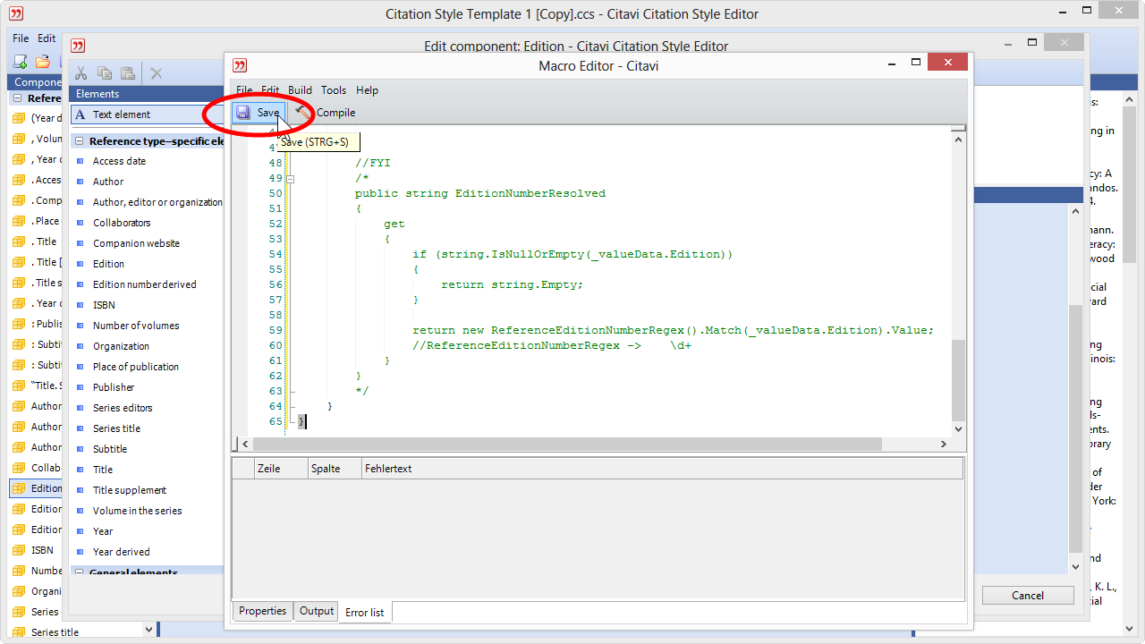Select the Year element

(103, 531)
